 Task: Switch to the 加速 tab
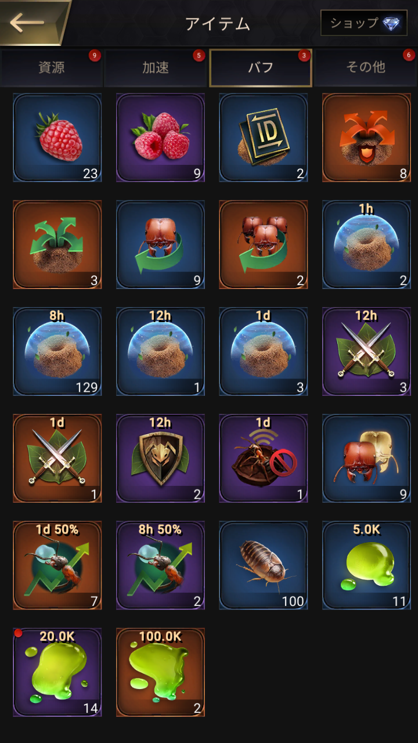156,68
